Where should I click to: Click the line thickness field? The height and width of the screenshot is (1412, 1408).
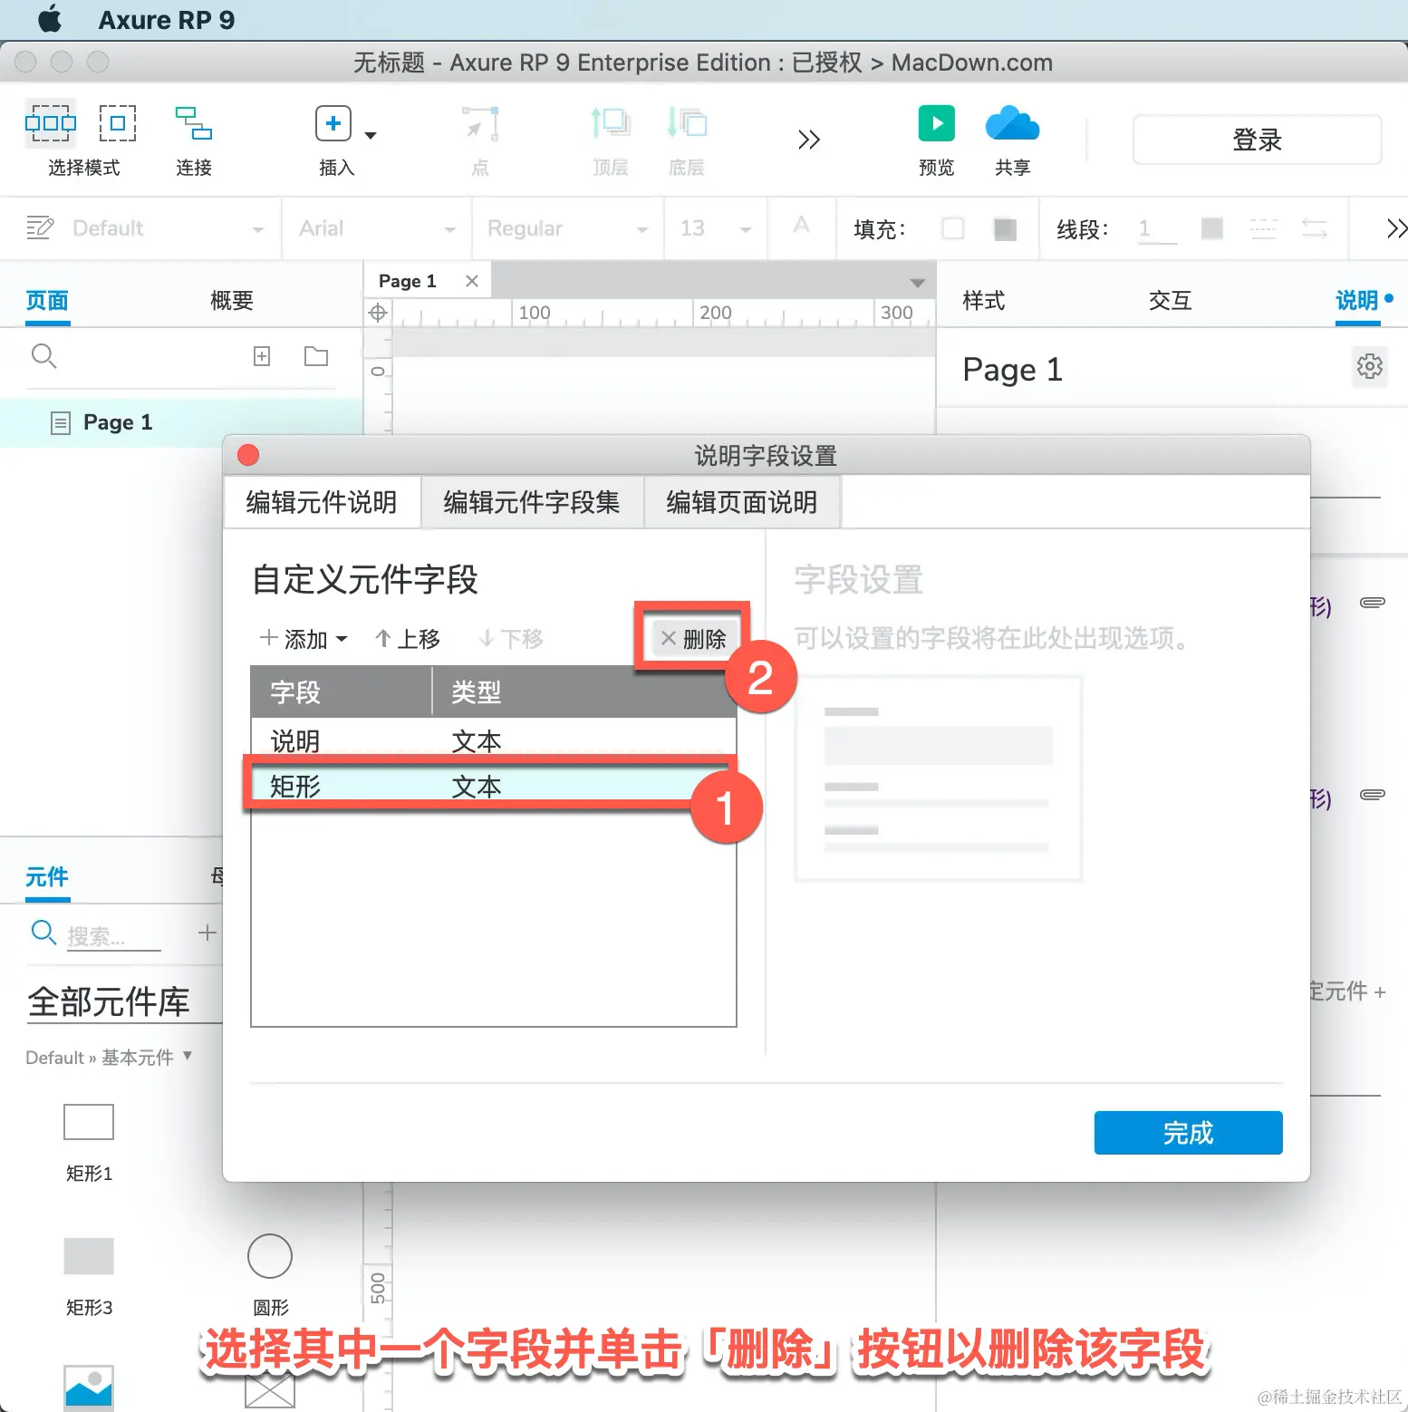click(x=1157, y=228)
